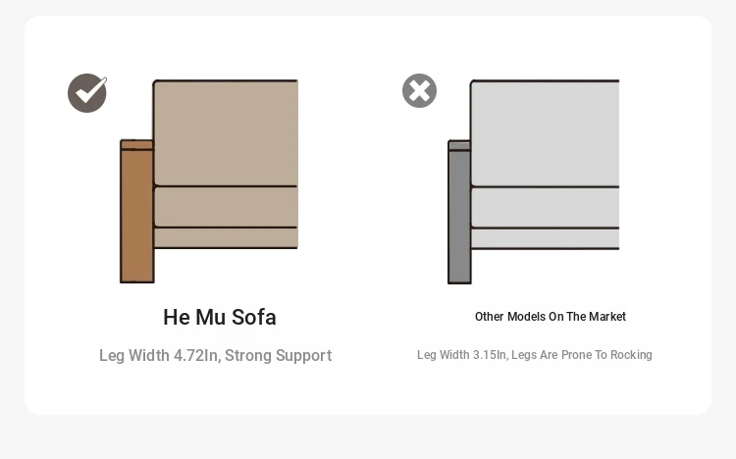Click the beige base frame under He Mu seat
This screenshot has width=736, height=459.
pyautogui.click(x=226, y=238)
